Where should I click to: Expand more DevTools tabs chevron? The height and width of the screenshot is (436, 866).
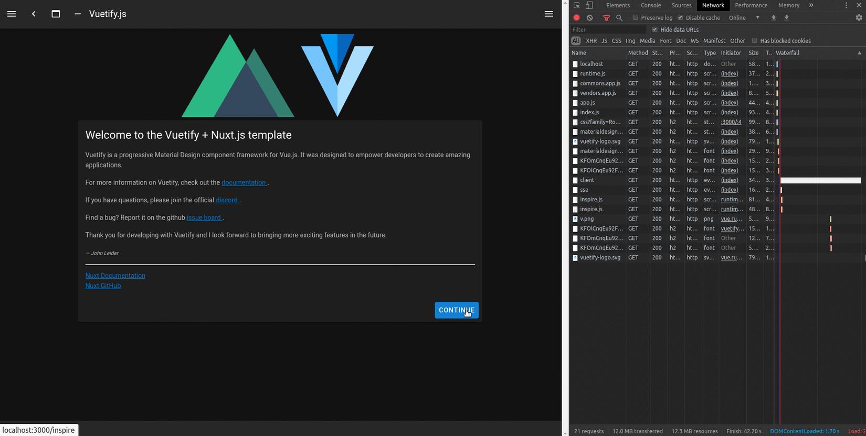pos(811,5)
